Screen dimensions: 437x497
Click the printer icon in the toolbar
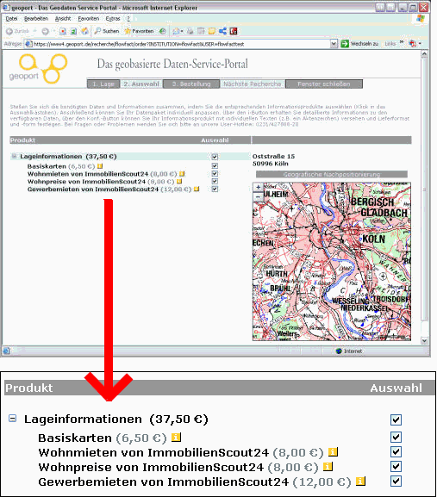(x=190, y=31)
